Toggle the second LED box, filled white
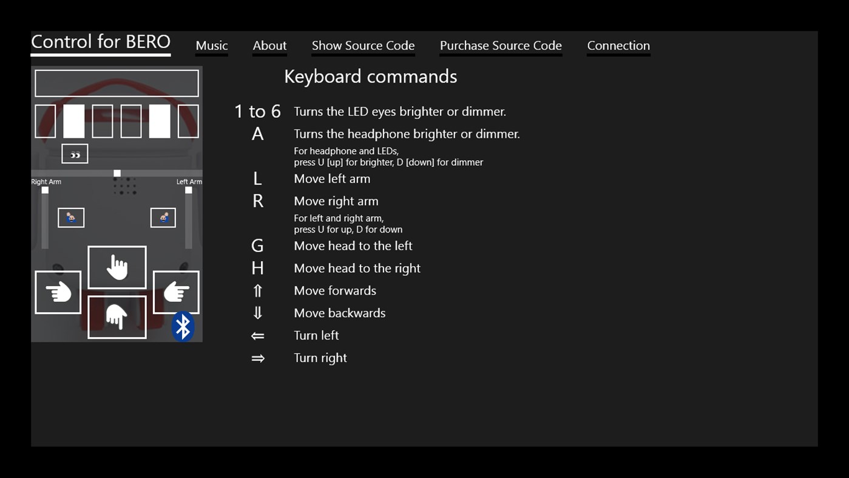Image resolution: width=849 pixels, height=478 pixels. click(x=74, y=121)
